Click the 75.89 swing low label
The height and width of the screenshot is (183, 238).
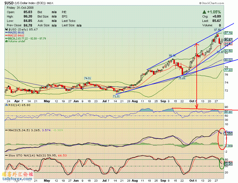tap(182, 78)
